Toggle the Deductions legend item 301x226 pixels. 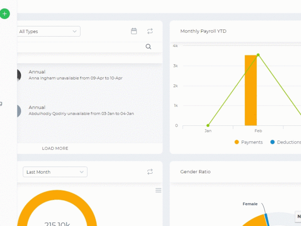[x=286, y=142]
